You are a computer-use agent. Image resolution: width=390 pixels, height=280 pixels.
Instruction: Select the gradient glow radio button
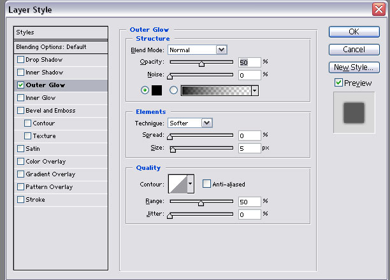(173, 90)
